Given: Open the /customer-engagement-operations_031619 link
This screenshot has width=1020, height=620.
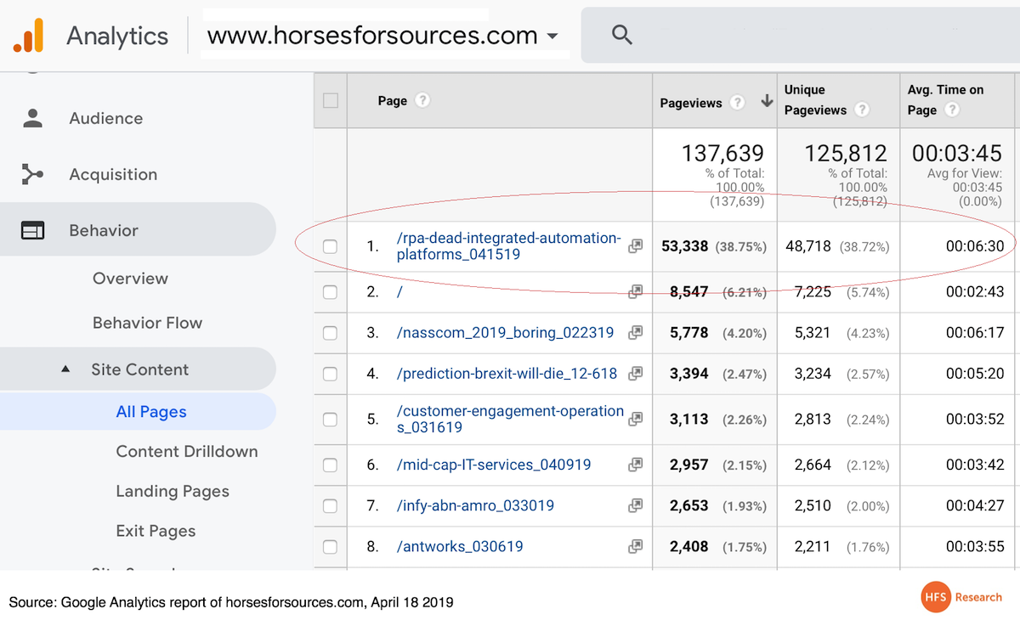Looking at the screenshot, I should pyautogui.click(x=510, y=419).
